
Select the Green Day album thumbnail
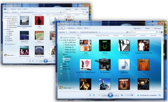(124, 84)
